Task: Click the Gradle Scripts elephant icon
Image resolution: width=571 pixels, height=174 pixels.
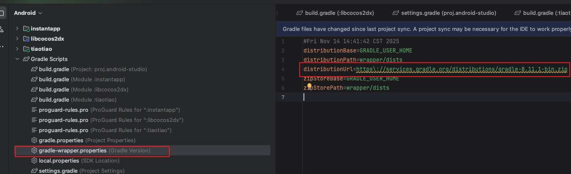Action: pyautogui.click(x=26, y=59)
